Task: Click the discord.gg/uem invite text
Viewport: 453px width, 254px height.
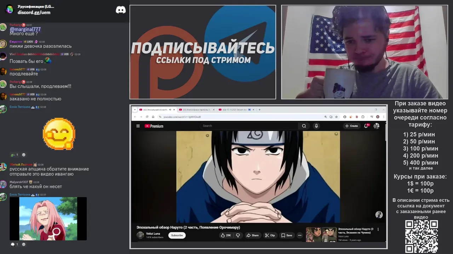Action: point(34,12)
